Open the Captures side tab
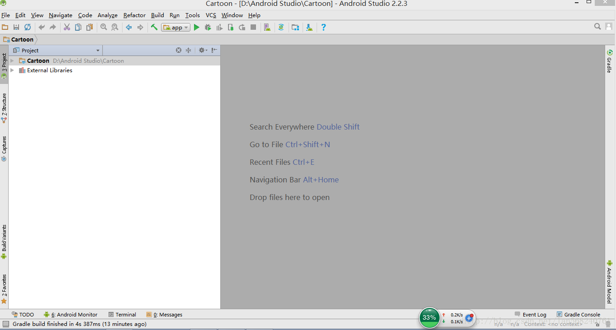This screenshot has width=616, height=330. 4,149
